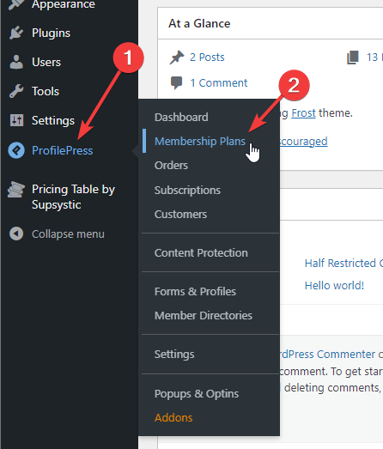
Task: Click the Pricing Table by Supsystic icon
Action: (16, 190)
